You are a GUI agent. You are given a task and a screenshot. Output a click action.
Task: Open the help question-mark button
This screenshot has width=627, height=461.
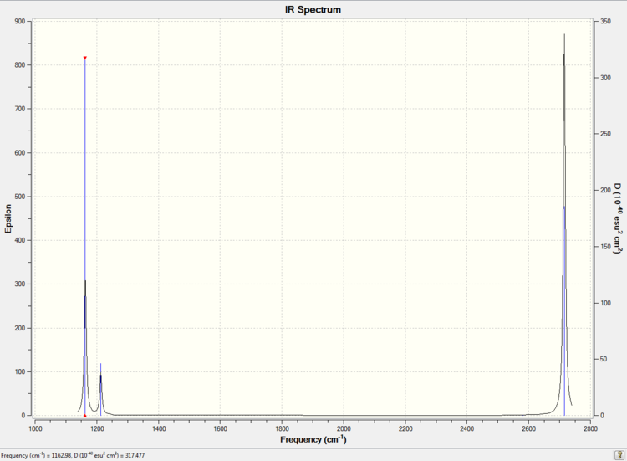pos(619,455)
